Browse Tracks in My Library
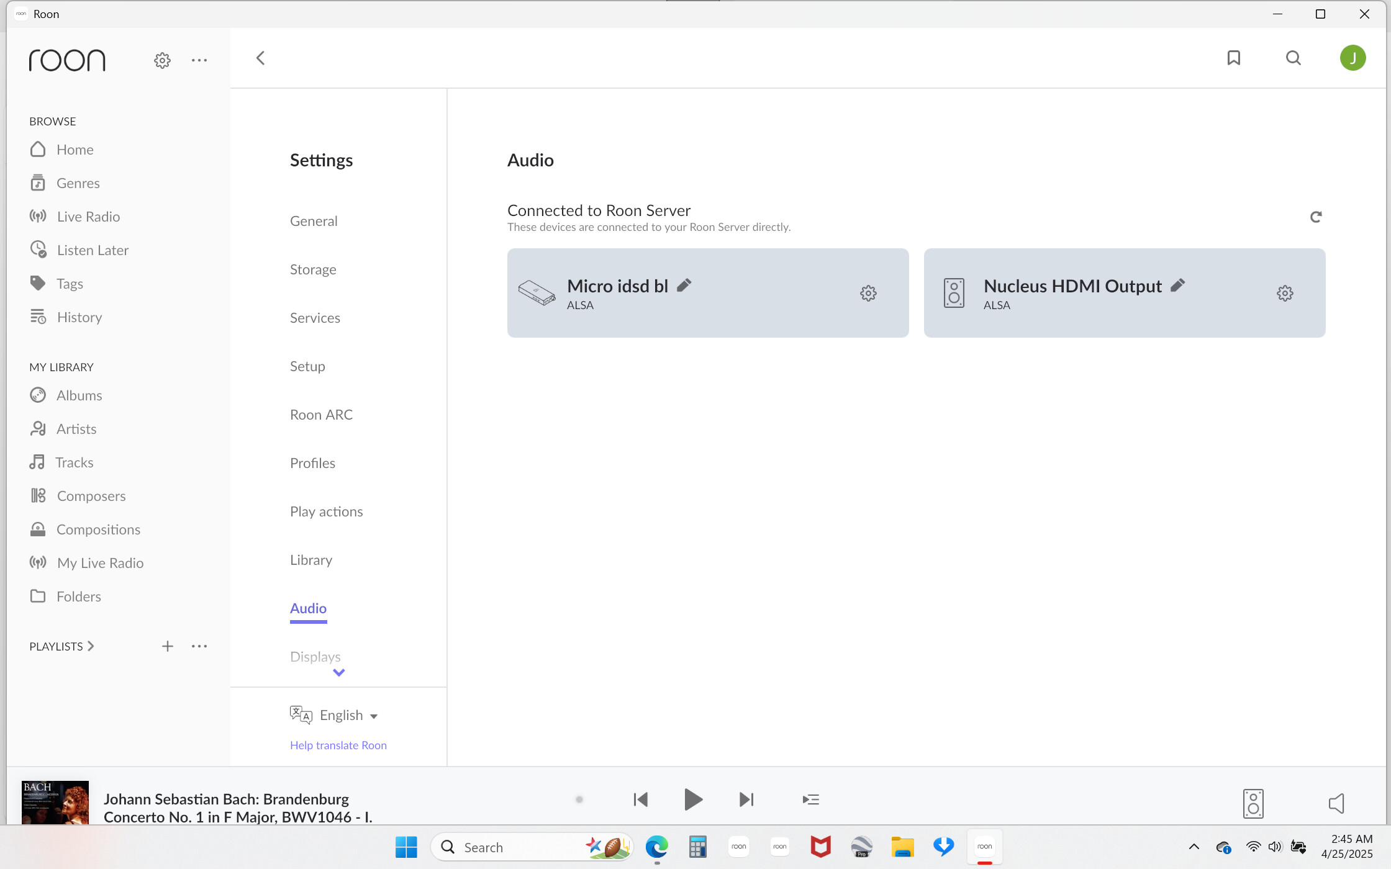This screenshot has height=869, width=1391. tap(61, 462)
